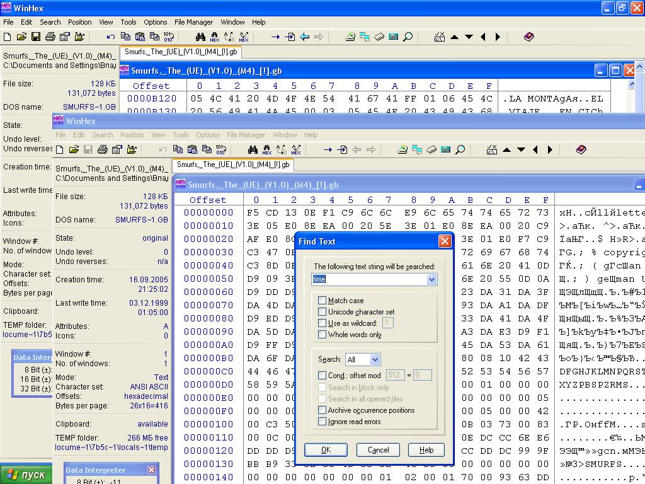Click New file icon in front WinHex toolbar
The width and height of the screenshot is (645, 484).
(x=59, y=150)
